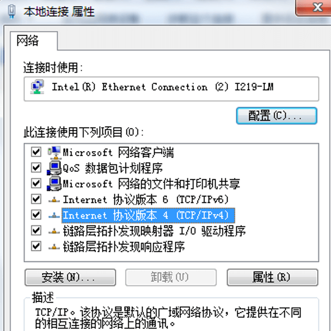Toggle the QoS 数据包计划程序 checkbox
Screen dimensions: 331x331
point(36,168)
